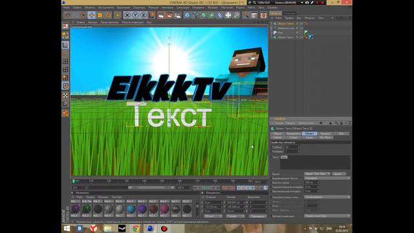Open the render settings icon

178,15
